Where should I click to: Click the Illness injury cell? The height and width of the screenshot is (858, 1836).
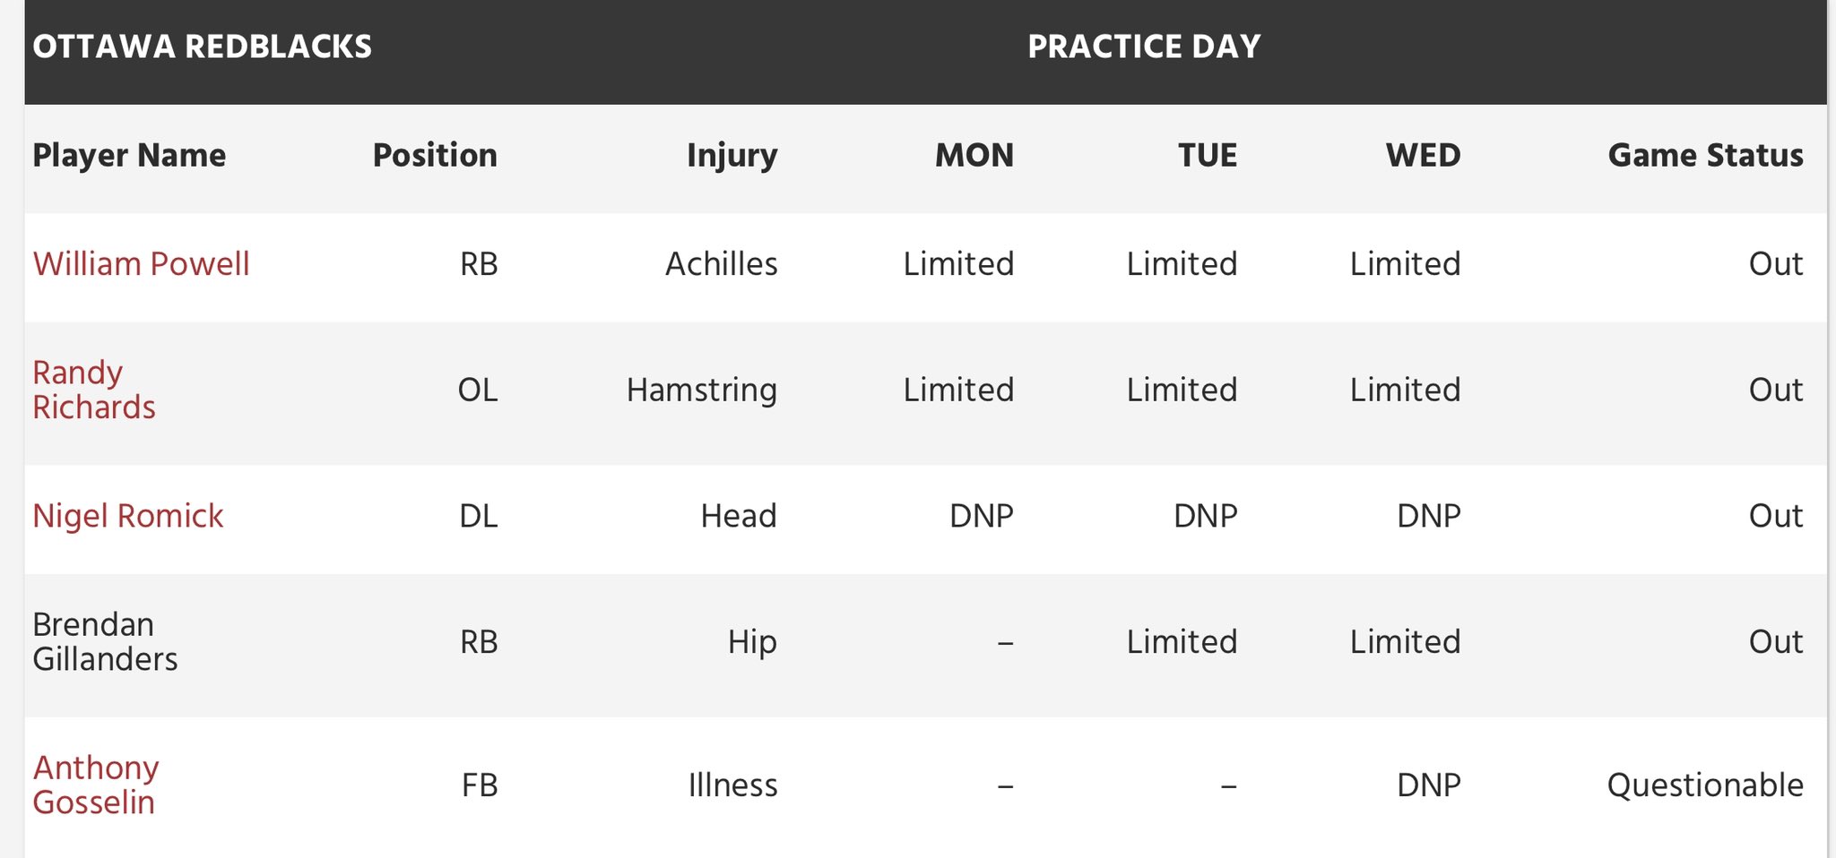732,785
